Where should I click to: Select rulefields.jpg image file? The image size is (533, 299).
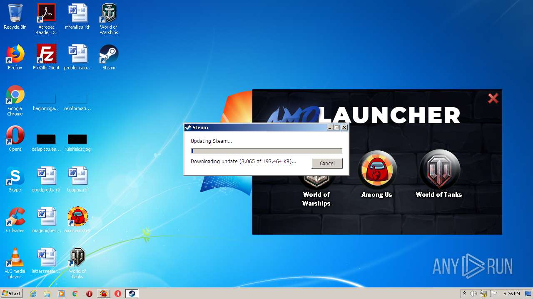[x=77, y=141]
